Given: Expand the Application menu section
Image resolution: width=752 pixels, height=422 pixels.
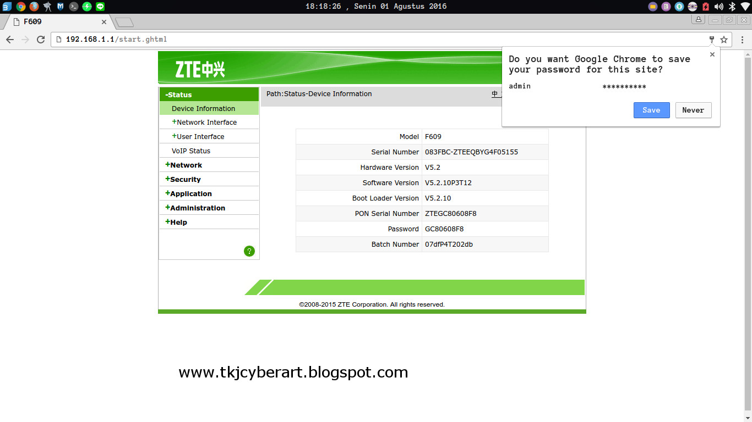Looking at the screenshot, I should pos(209,193).
